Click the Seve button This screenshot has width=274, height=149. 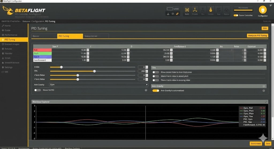click(268, 144)
